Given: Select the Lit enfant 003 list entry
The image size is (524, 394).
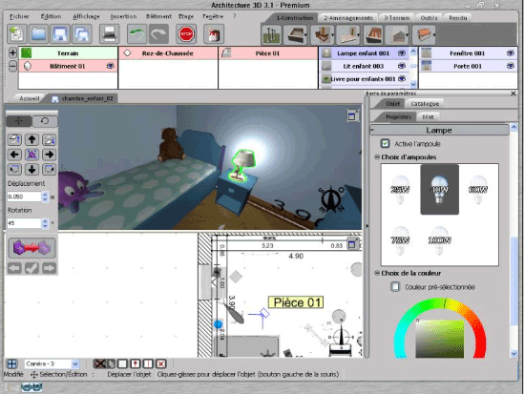Looking at the screenshot, I should [x=364, y=66].
